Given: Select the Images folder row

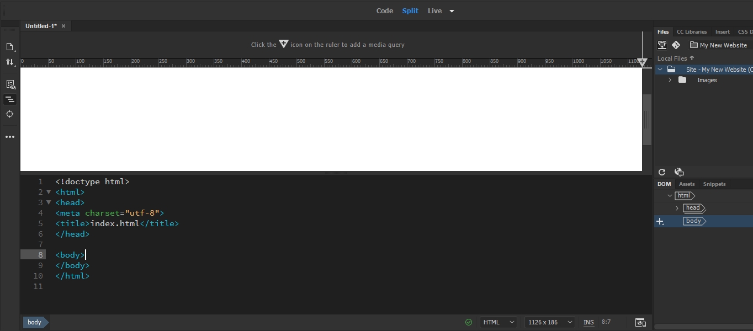Looking at the screenshot, I should click(703, 80).
